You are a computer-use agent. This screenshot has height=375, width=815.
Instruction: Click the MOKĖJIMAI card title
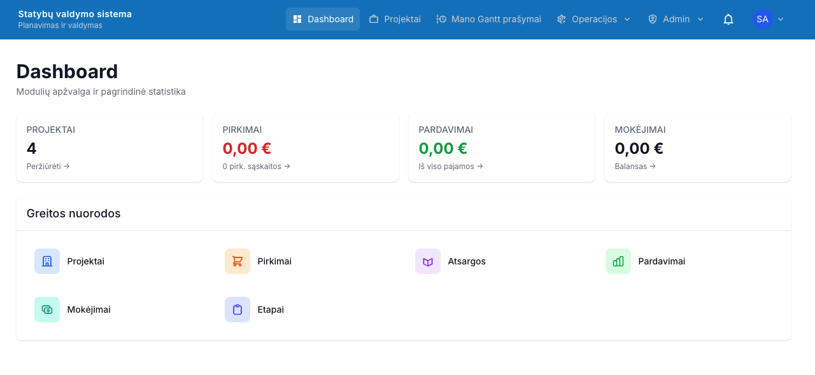pos(641,130)
